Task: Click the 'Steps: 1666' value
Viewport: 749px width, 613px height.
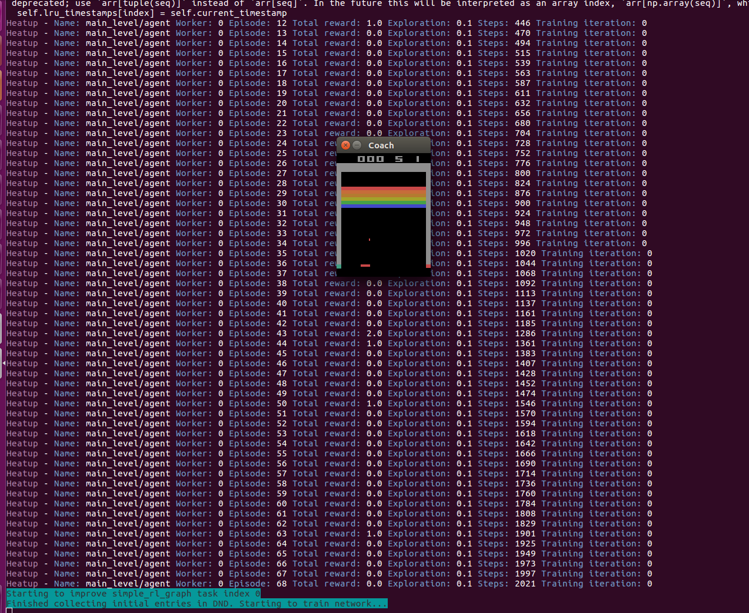Action: tap(507, 453)
